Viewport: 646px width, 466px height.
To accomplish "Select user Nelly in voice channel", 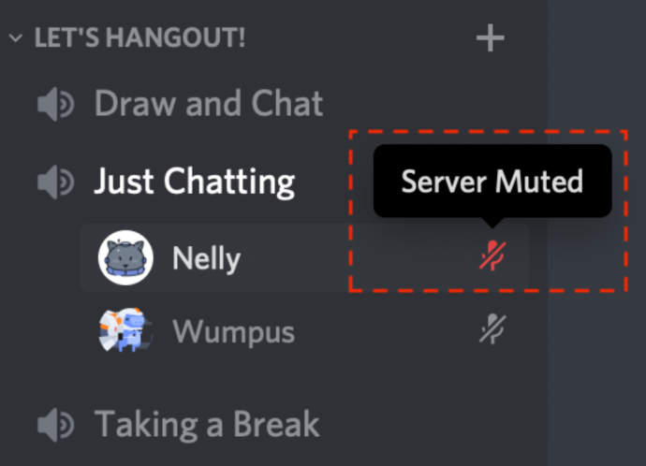I will pyautogui.click(x=305, y=257).
